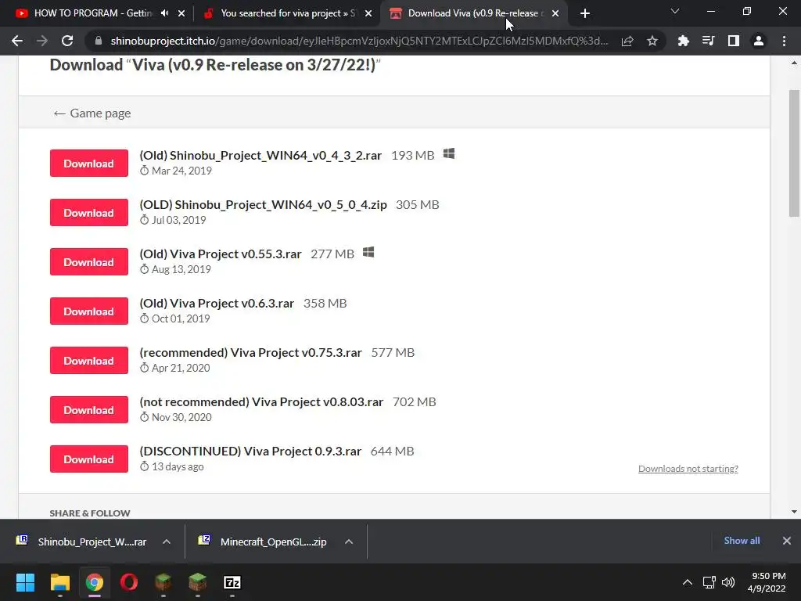Open Chrome's three-dot menu

point(784,41)
